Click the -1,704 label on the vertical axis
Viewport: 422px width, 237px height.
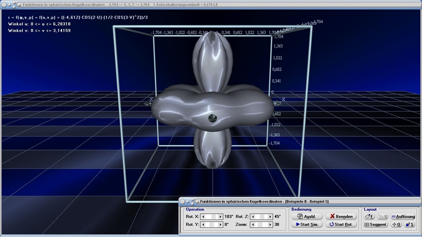pyautogui.click(x=274, y=143)
